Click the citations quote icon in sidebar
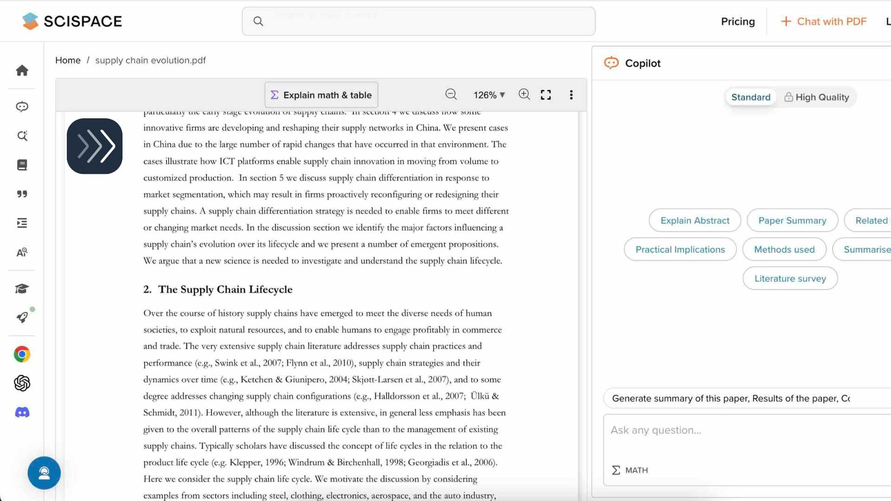Viewport: 891px width, 501px height. [22, 194]
